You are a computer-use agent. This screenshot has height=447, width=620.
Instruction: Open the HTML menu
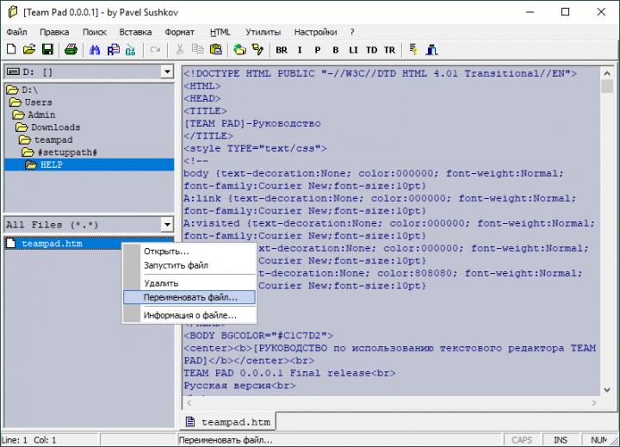pyautogui.click(x=220, y=32)
